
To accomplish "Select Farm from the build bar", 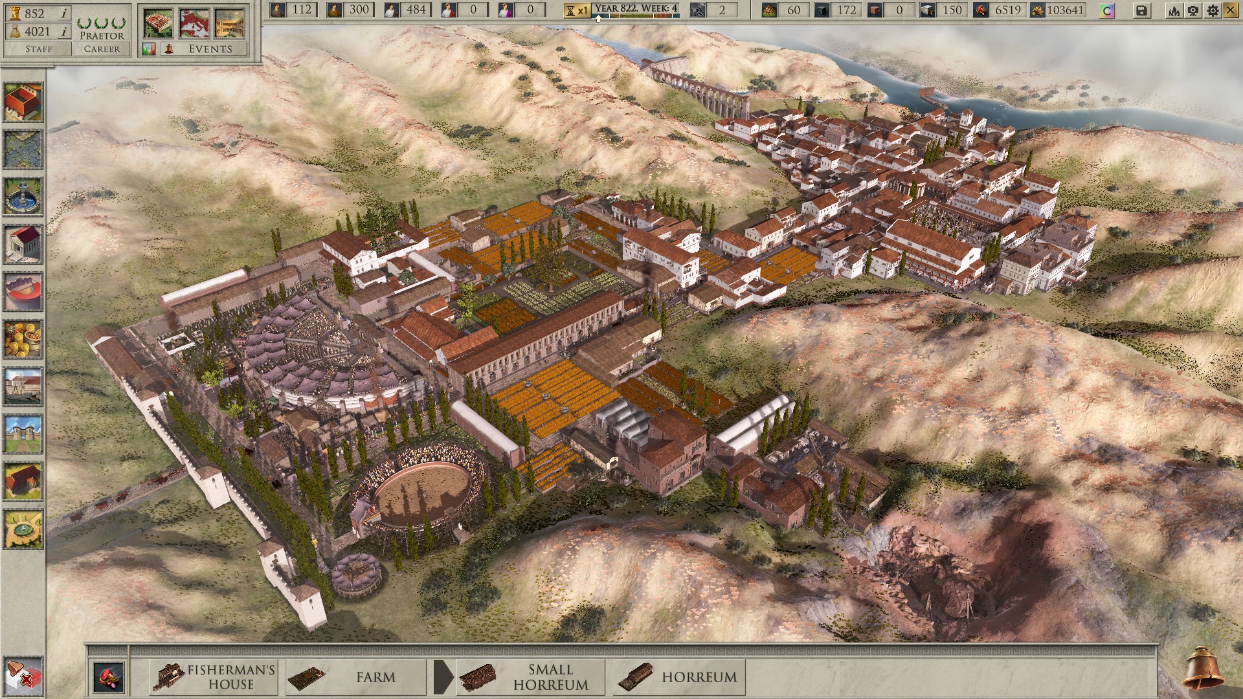I will [x=356, y=677].
